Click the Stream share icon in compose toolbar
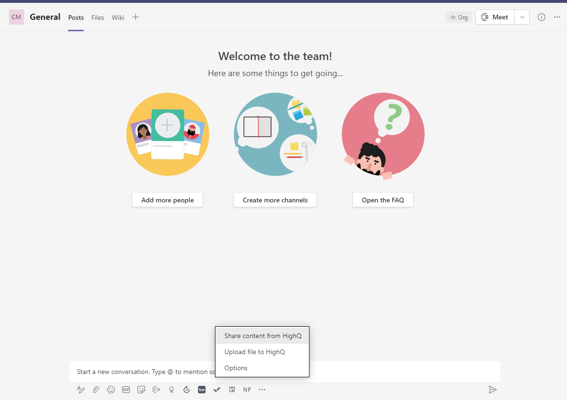567x400 pixels. pyautogui.click(x=156, y=390)
